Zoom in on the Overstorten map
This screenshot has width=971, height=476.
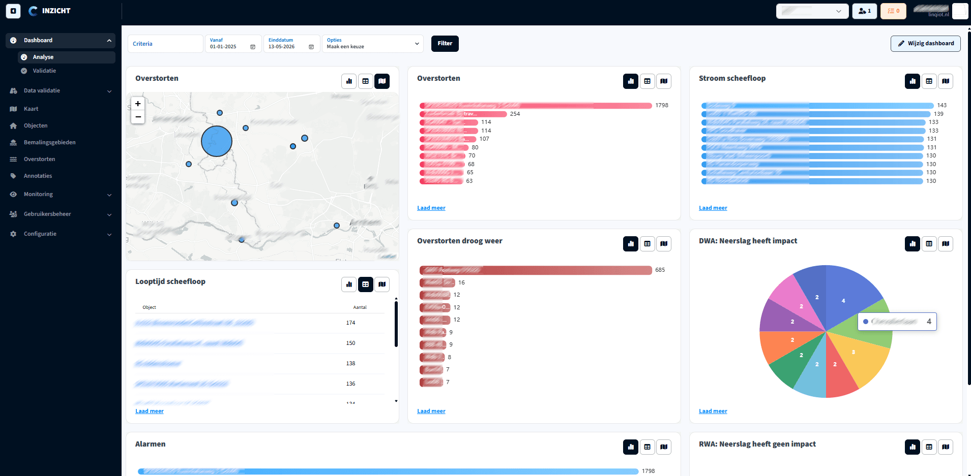(x=138, y=104)
